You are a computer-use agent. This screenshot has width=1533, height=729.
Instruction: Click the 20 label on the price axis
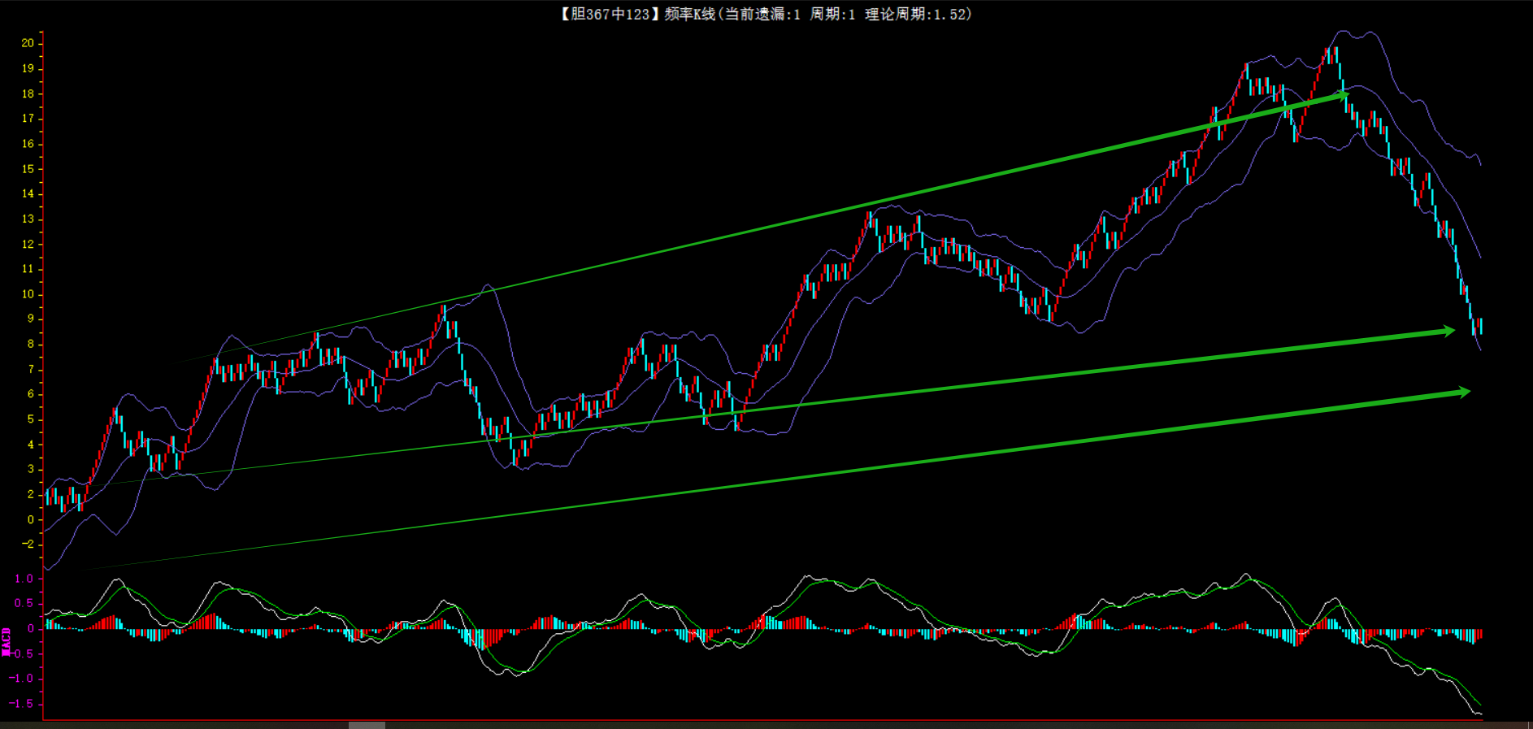tap(28, 43)
